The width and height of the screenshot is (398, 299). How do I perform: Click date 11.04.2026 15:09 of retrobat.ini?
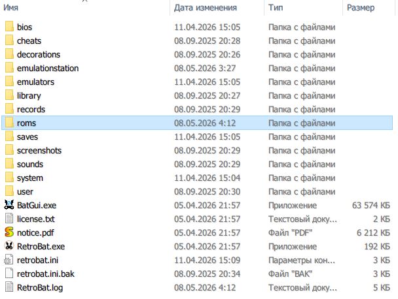(x=207, y=260)
